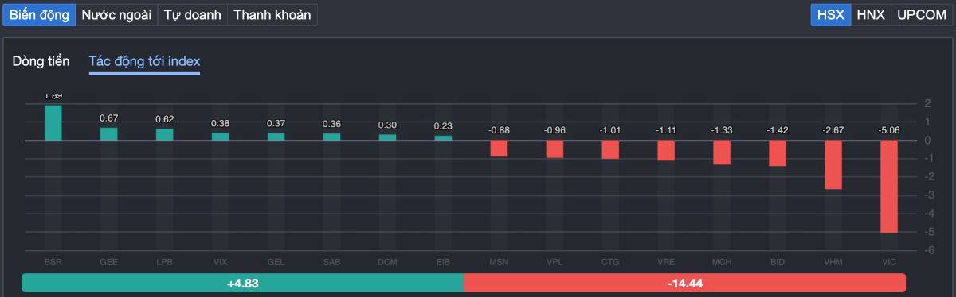Click the LPB ticker label

point(165,261)
